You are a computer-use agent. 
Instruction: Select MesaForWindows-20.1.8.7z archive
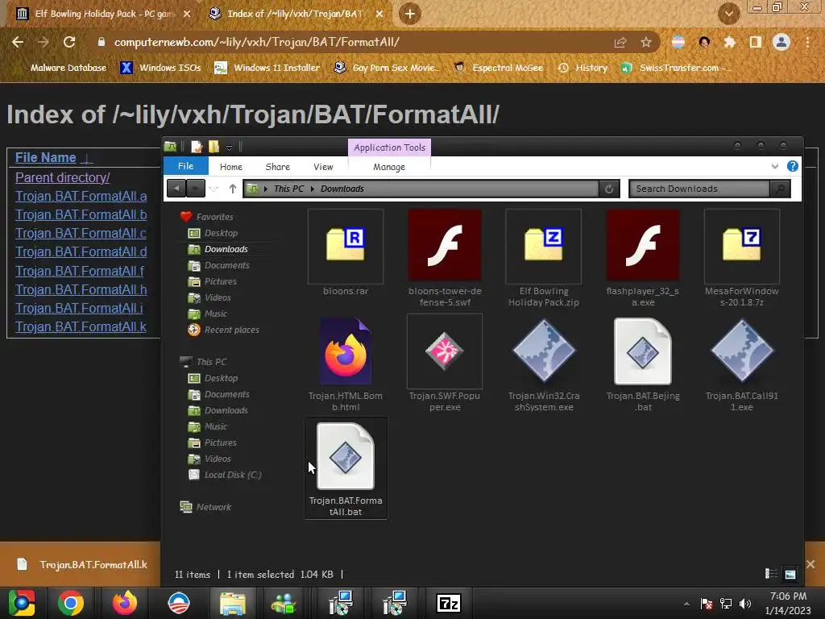(741, 258)
